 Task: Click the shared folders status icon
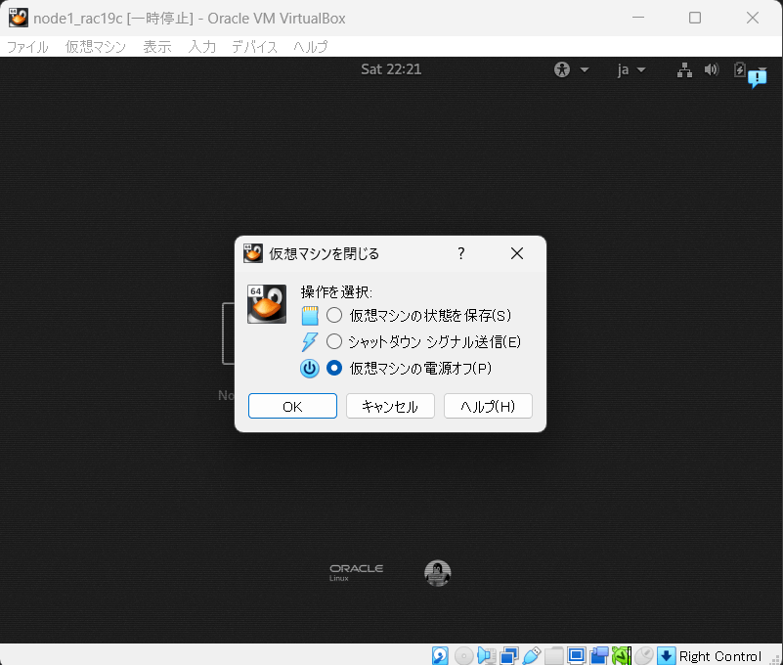(x=554, y=655)
